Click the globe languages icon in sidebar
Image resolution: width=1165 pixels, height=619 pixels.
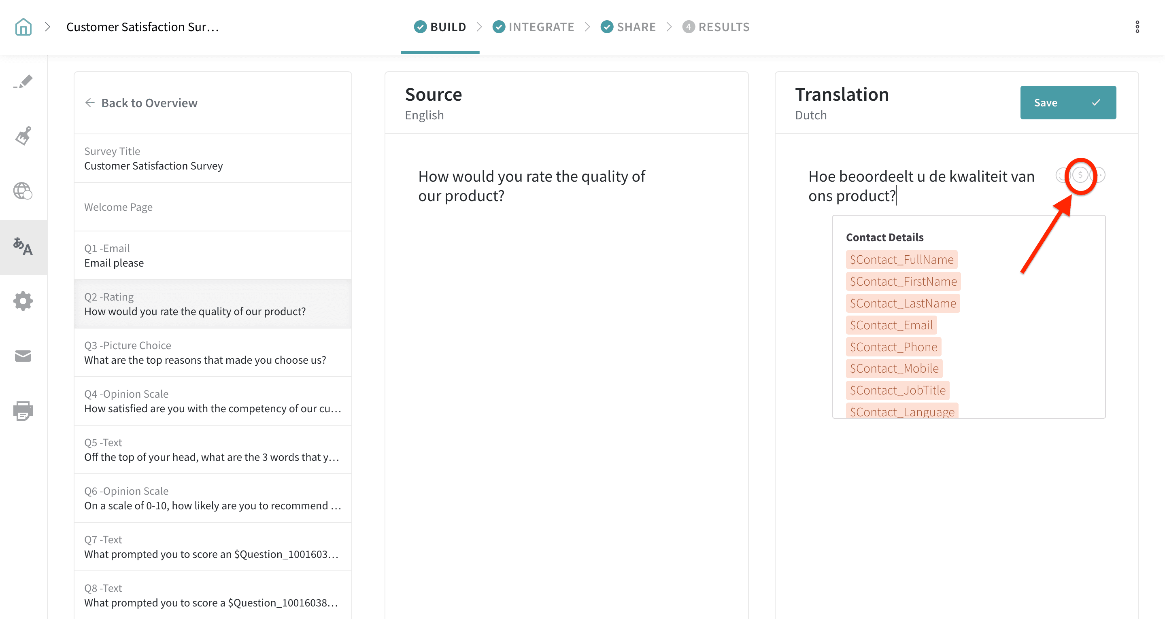(23, 191)
